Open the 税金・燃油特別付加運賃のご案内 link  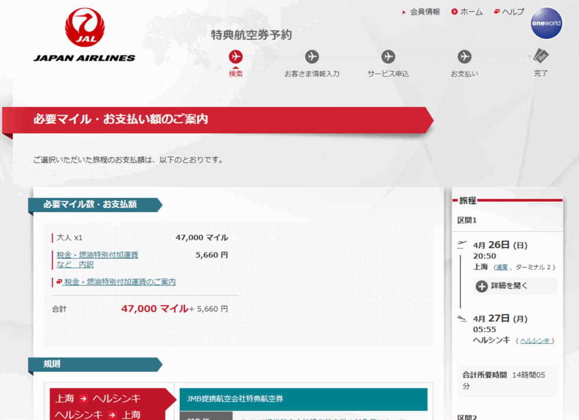coord(119,282)
